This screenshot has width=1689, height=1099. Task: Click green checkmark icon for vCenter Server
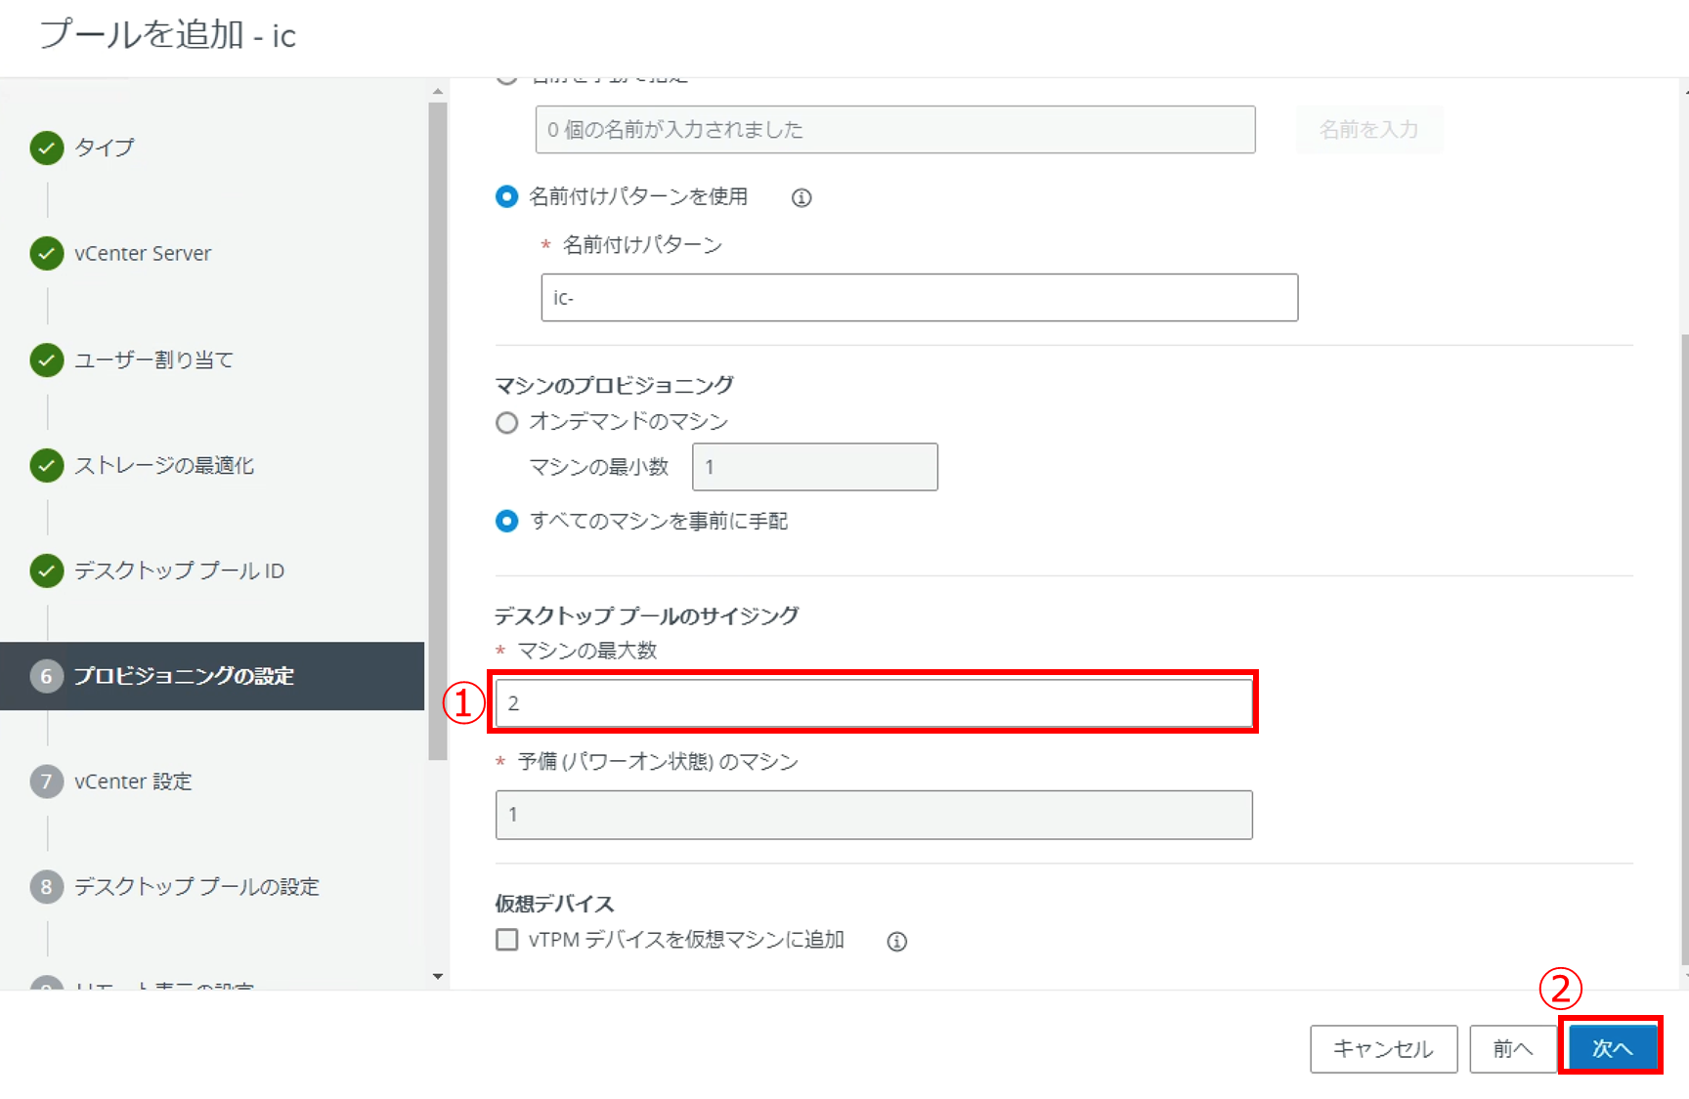coord(47,253)
